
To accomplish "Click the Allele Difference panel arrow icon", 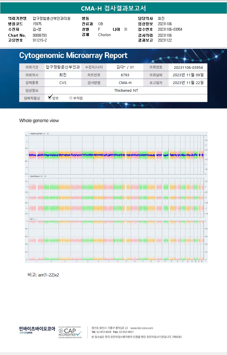I will pyautogui.click(x=29, y=176).
